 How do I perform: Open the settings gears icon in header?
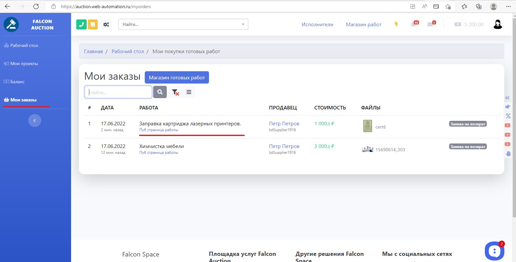point(106,24)
